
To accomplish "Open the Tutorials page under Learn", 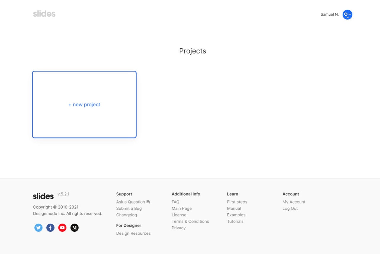I will [235, 221].
